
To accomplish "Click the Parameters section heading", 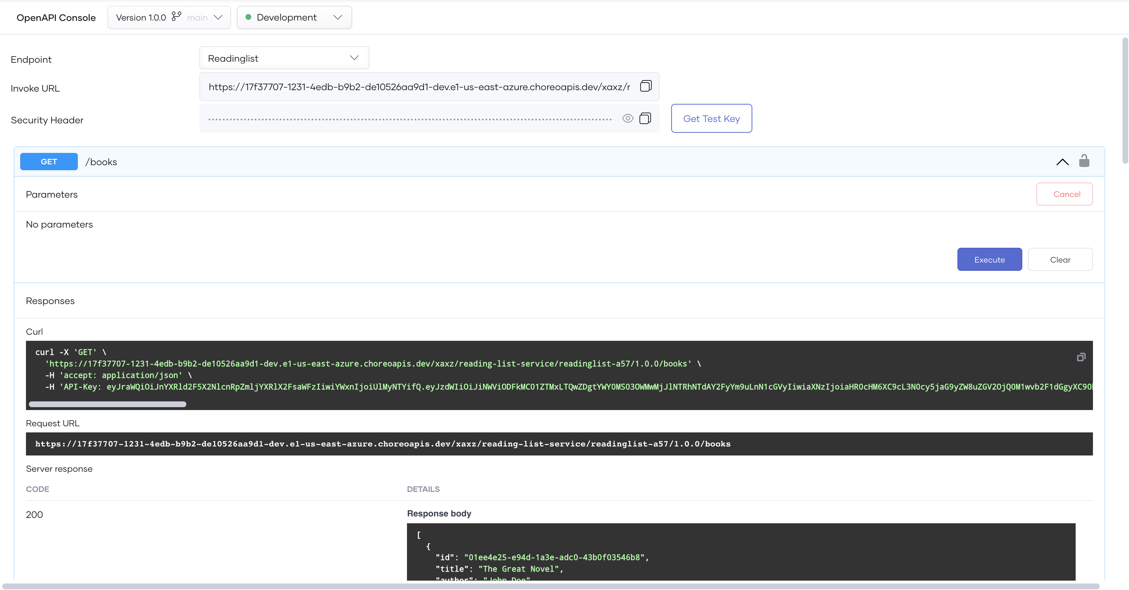I will pyautogui.click(x=52, y=194).
